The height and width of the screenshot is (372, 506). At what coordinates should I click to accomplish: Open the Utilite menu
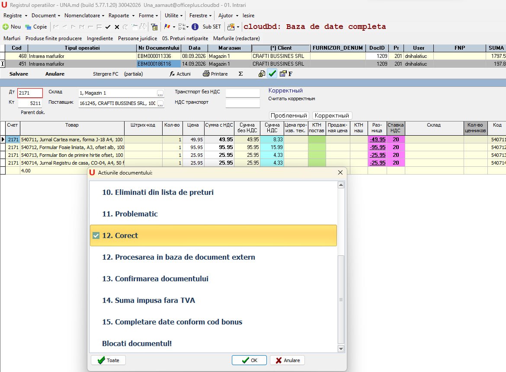173,16
